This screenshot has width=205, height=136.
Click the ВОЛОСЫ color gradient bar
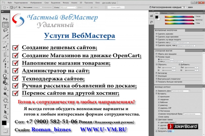[179, 20]
